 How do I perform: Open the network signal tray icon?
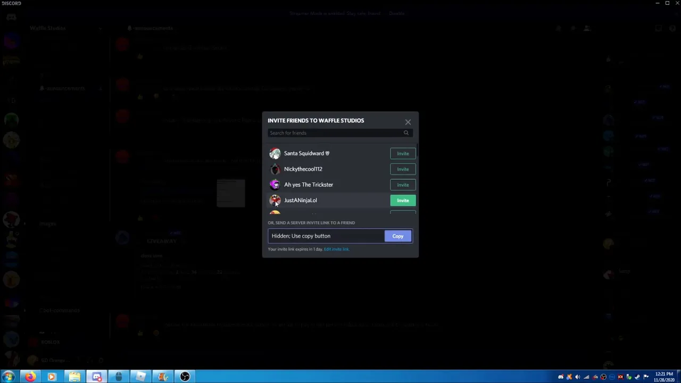pyautogui.click(x=586, y=377)
